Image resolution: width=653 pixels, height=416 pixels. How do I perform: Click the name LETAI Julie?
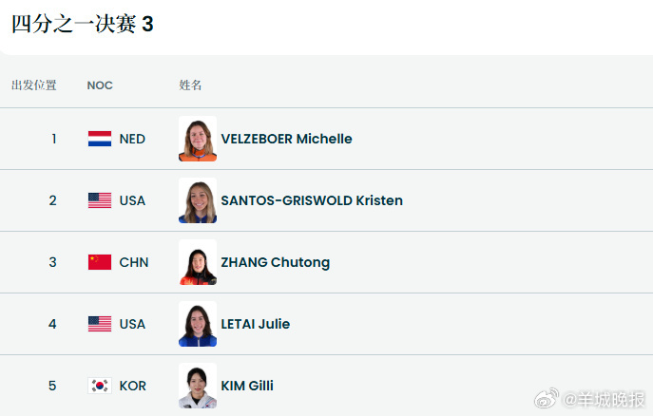(x=256, y=324)
